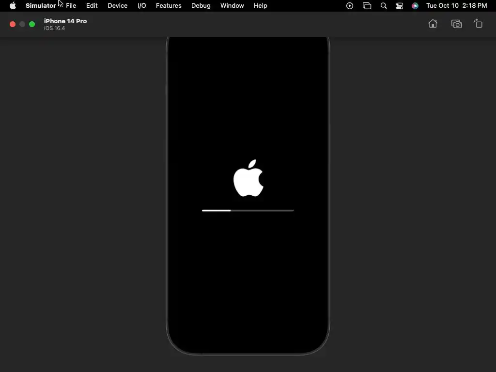This screenshot has width=496, height=372.
Task: Click the iOS 16.4 version label
Action: pyautogui.click(x=54, y=28)
